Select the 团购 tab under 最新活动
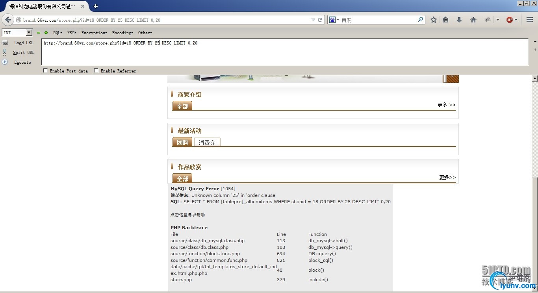Screen dimensions: 538x293 pyautogui.click(x=182, y=142)
